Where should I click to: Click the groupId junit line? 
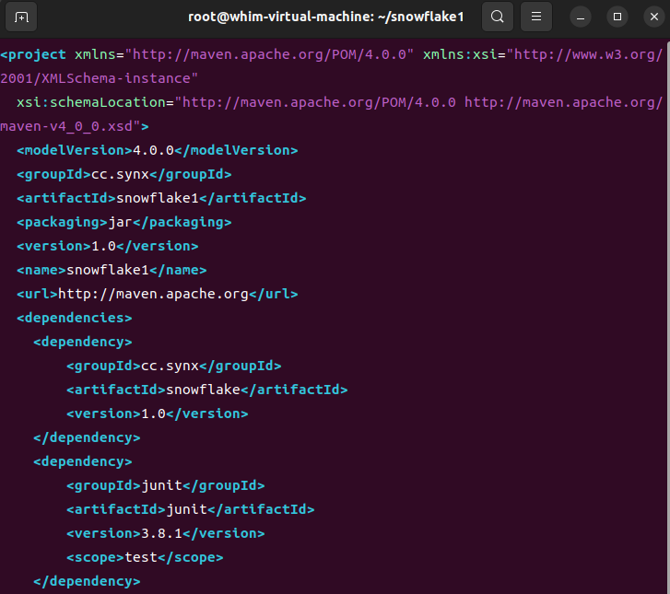point(166,485)
